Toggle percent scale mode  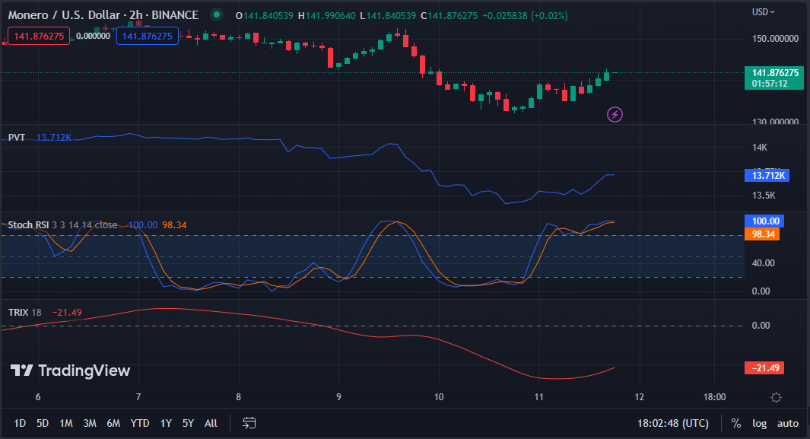(x=736, y=423)
